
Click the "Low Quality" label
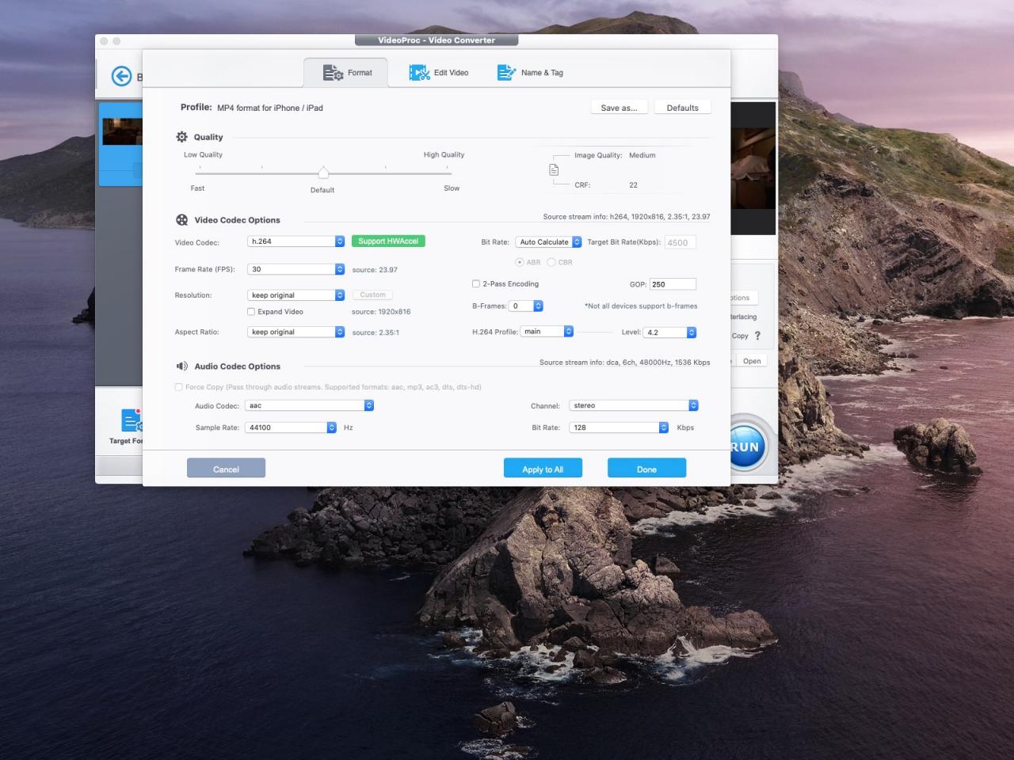203,154
